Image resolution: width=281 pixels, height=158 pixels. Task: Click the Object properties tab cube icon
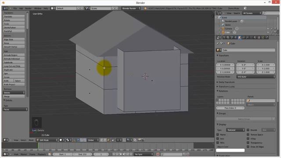pyautogui.click(x=239, y=37)
